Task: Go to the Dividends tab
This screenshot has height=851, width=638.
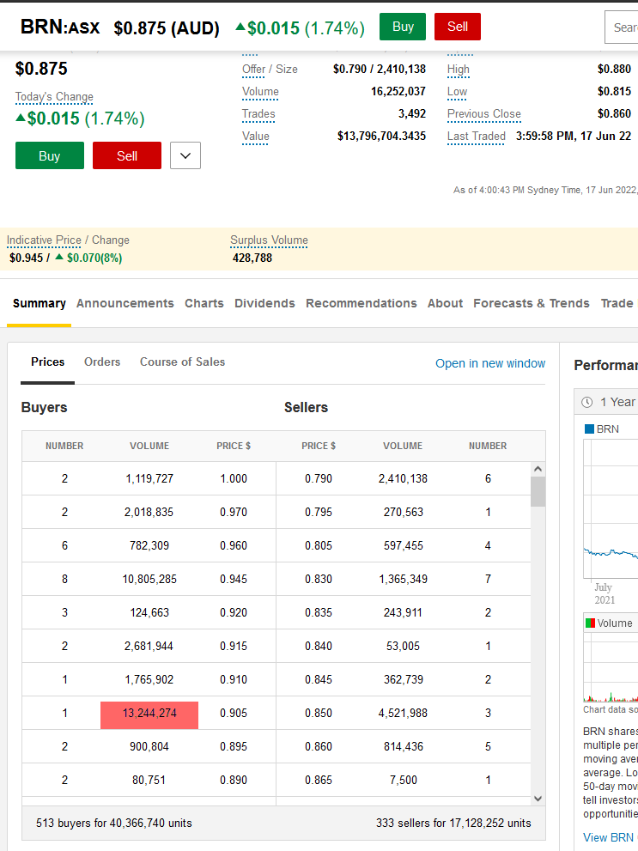Action: [264, 303]
